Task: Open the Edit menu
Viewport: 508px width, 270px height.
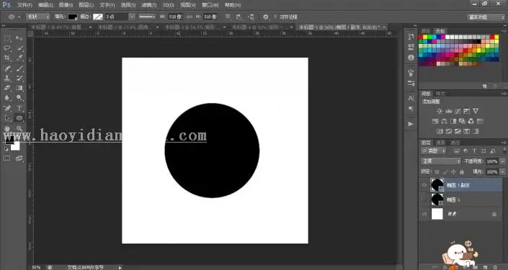Action: [45, 5]
